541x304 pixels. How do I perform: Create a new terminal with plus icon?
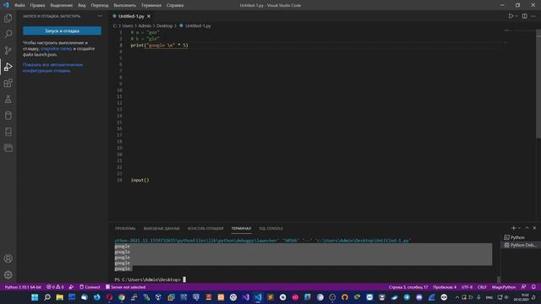(513, 228)
